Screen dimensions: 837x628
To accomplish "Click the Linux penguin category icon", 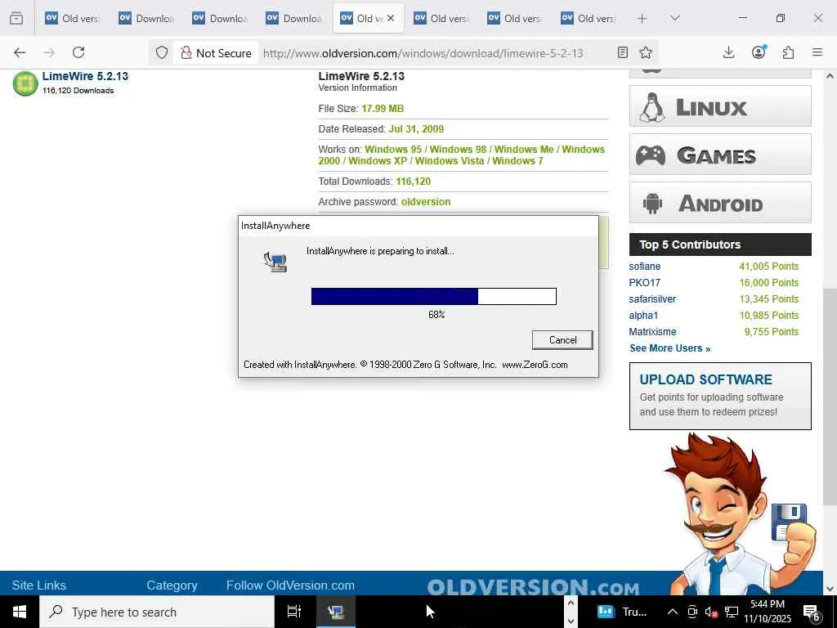I will point(651,107).
